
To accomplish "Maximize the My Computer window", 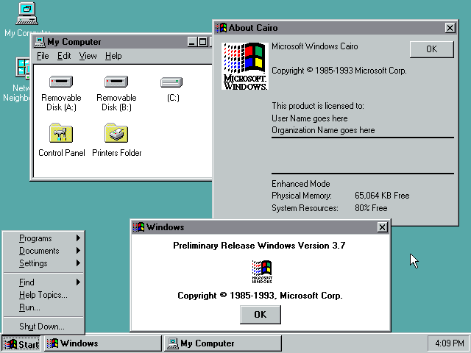I will [x=203, y=42].
